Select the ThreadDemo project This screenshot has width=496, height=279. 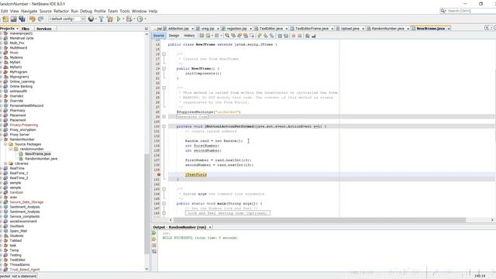19,265
